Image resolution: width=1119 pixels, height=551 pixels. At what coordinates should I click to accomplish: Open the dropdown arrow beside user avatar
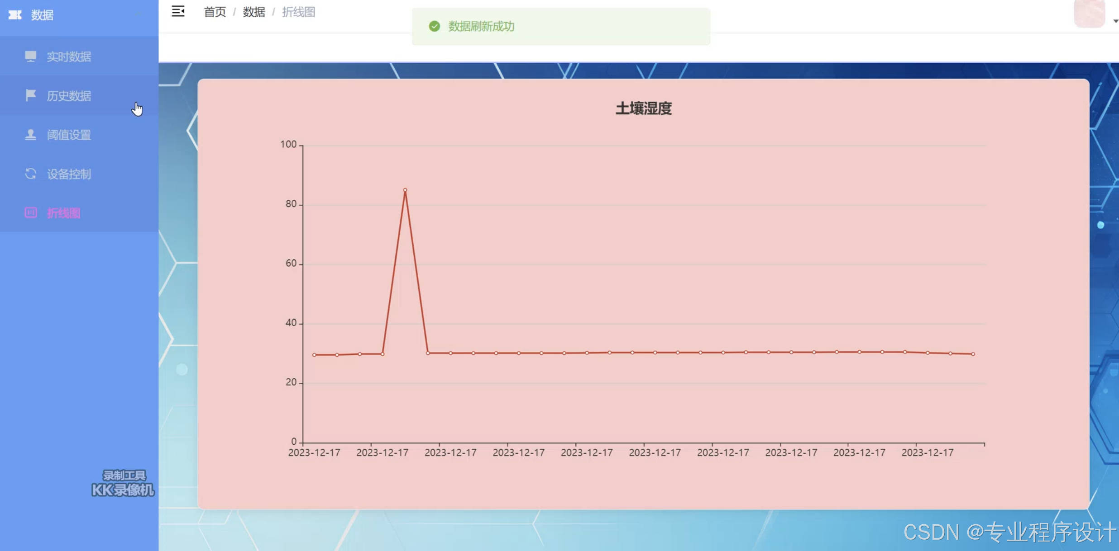1115,21
